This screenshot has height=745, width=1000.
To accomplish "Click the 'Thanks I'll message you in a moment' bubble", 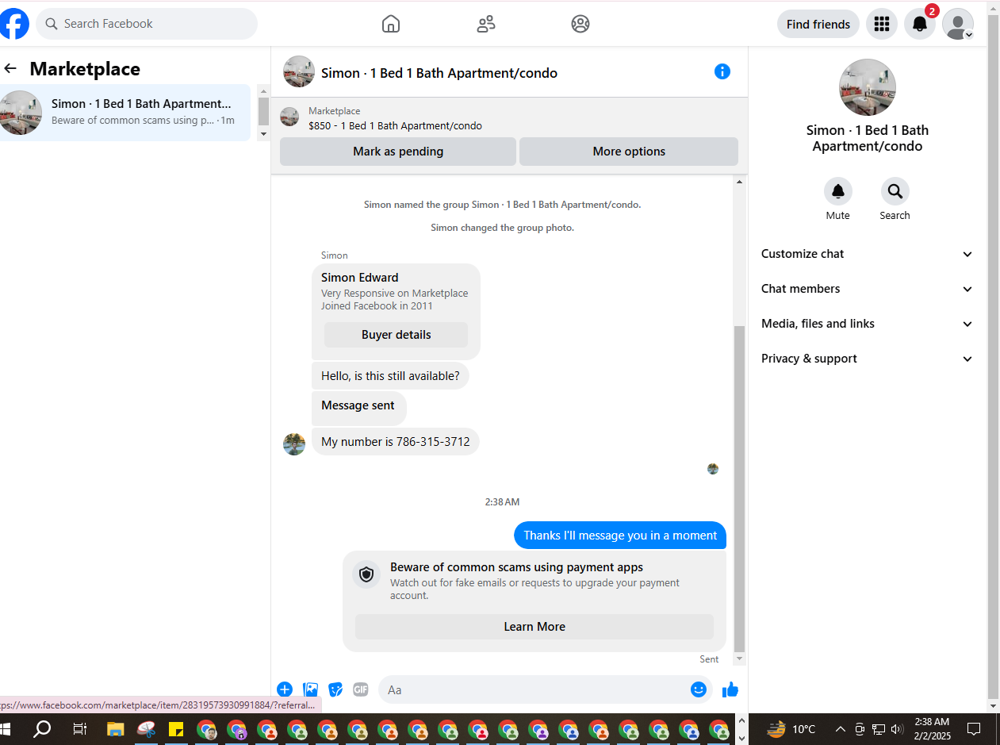I will point(620,536).
